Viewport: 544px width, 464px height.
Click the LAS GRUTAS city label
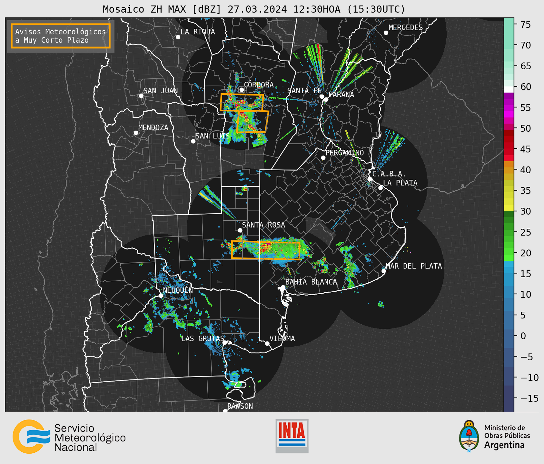click(x=203, y=338)
